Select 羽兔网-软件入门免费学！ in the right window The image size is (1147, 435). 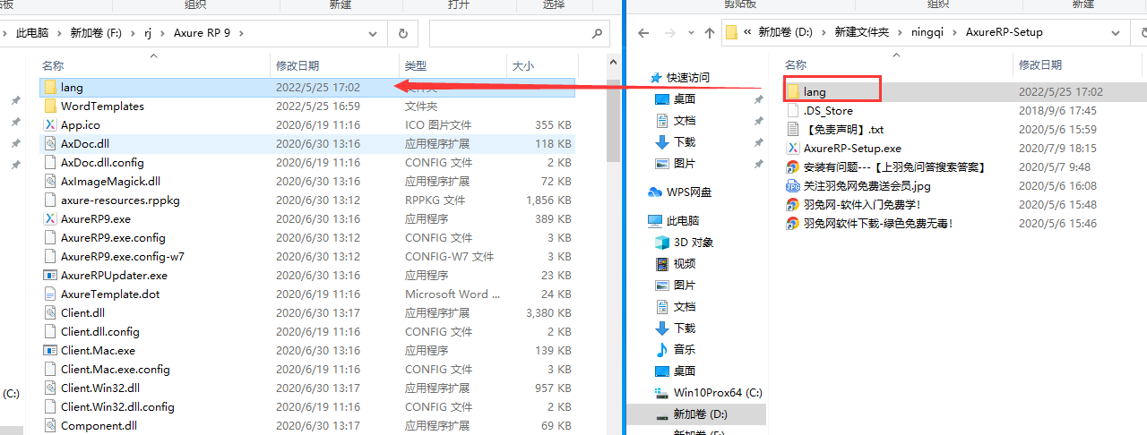coord(862,205)
